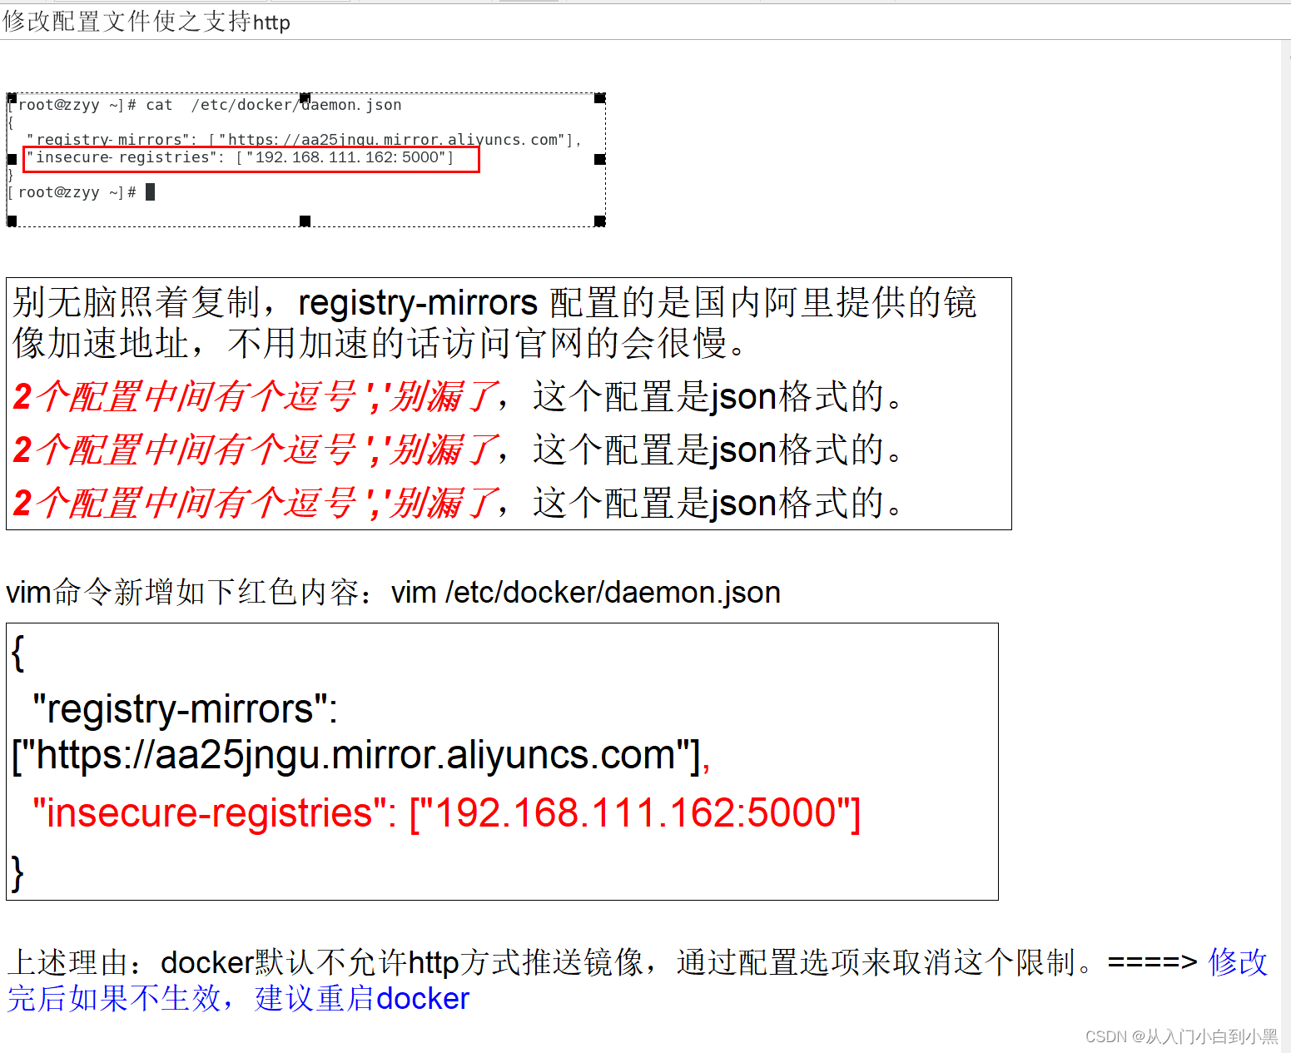Viewport: 1291px width, 1053px height.
Task: Click the path vim /etc/docker/daemon.json
Action: pyautogui.click(x=586, y=592)
